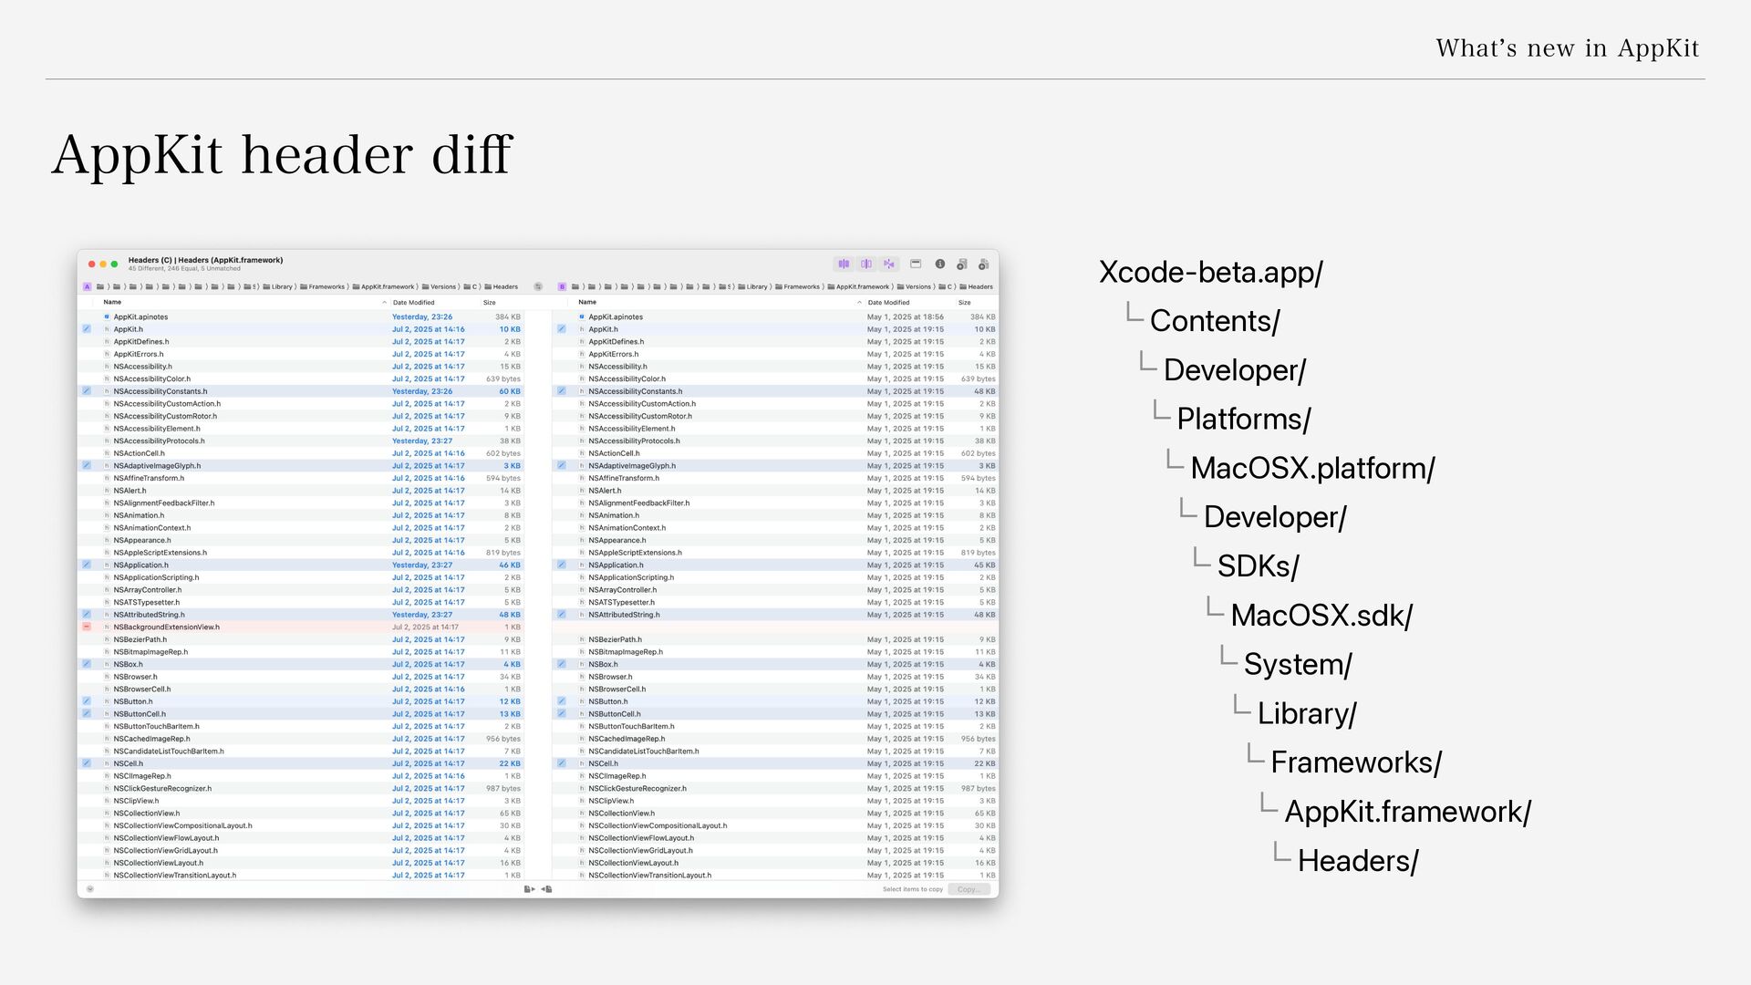Swap A and B sides with center icon
1751x985 pixels.
[538, 286]
